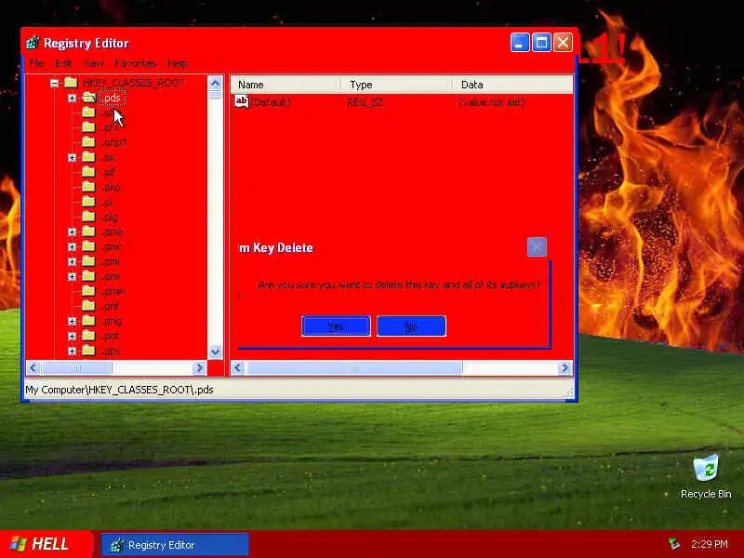744x558 pixels.
Task: Collapse the HKEY_CLASSES_ROOT tree node
Action: 54,83
